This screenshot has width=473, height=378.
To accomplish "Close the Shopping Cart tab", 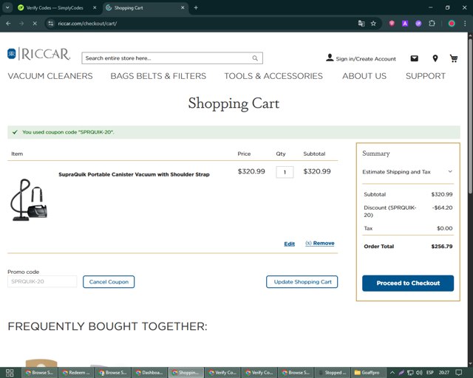I will click(183, 7).
